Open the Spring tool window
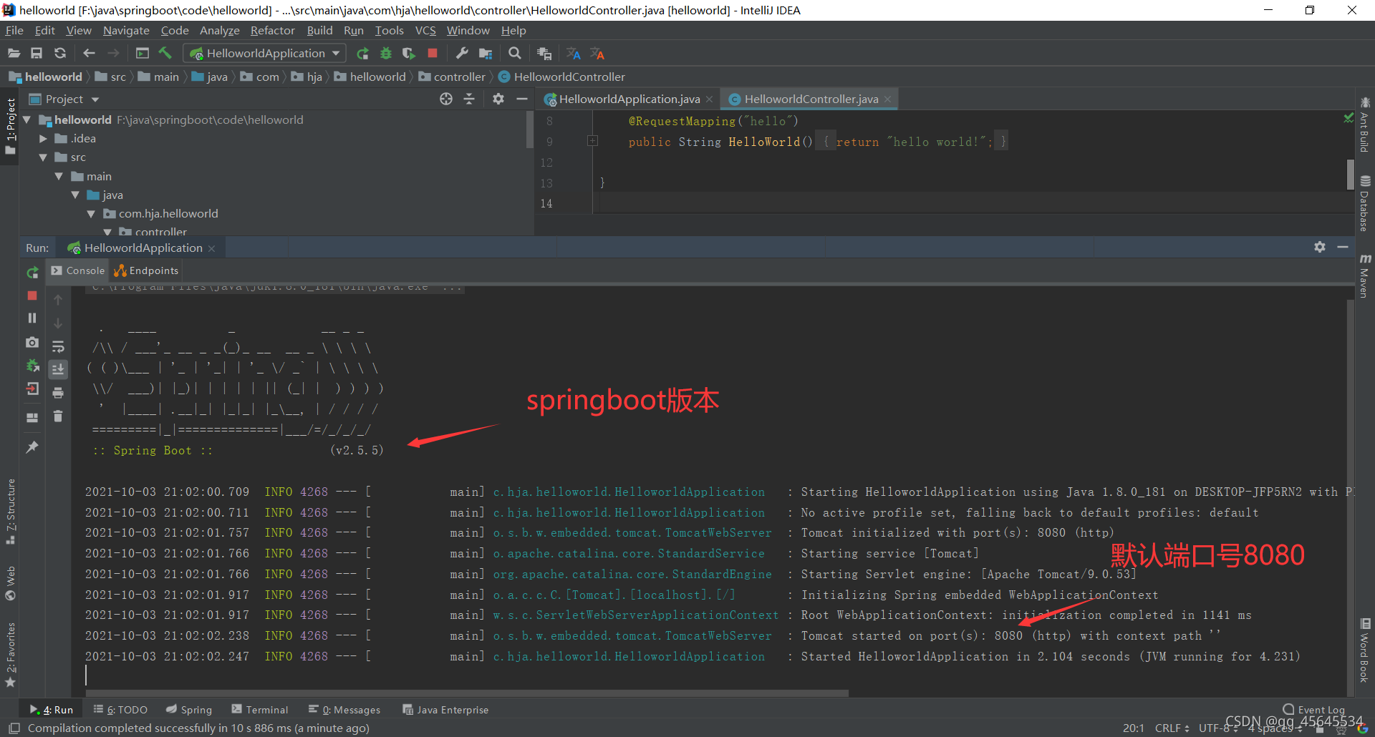This screenshot has width=1375, height=737. [189, 710]
